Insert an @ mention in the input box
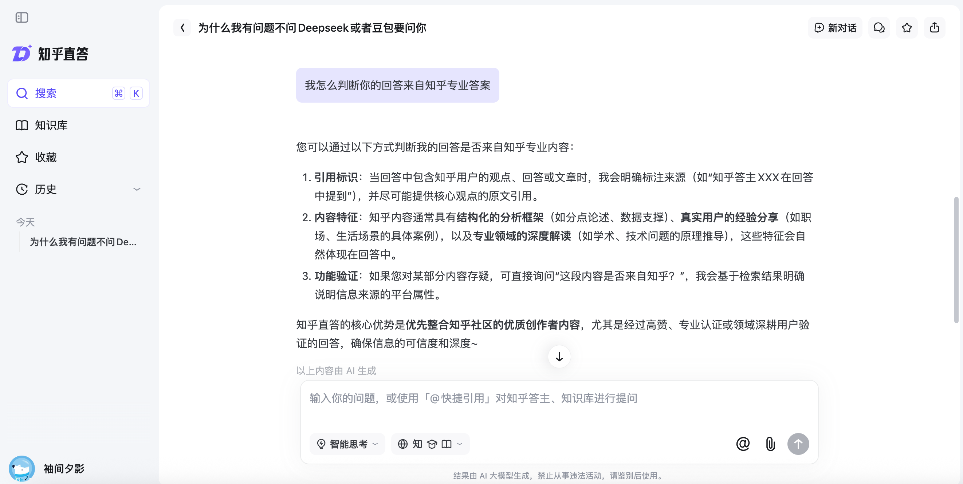 (743, 444)
